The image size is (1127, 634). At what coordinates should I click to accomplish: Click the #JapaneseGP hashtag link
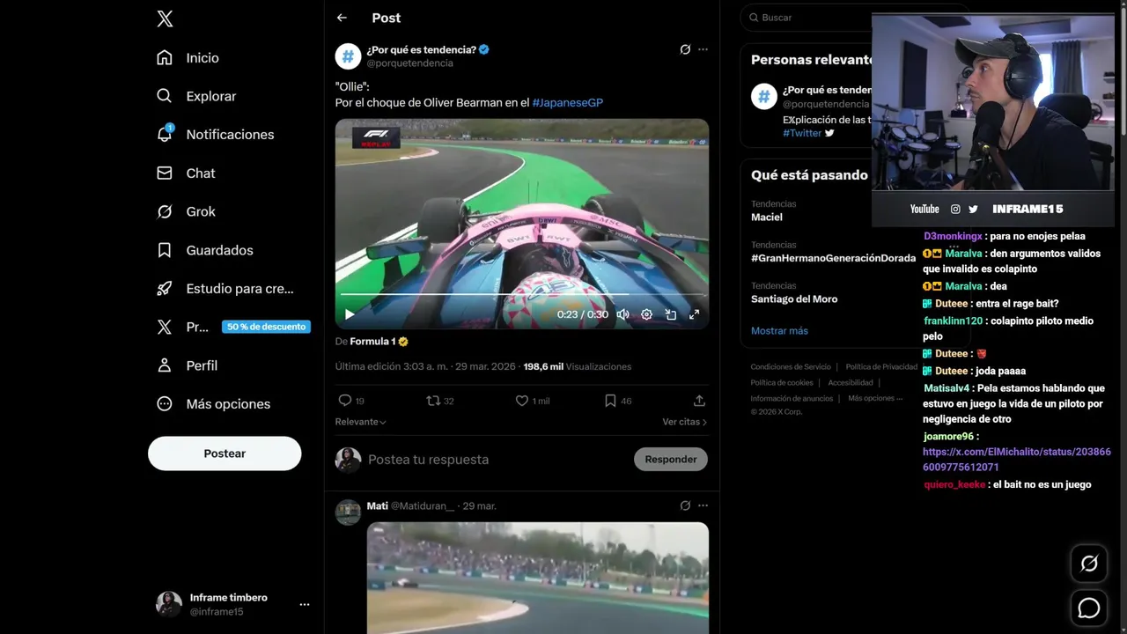[x=568, y=102]
